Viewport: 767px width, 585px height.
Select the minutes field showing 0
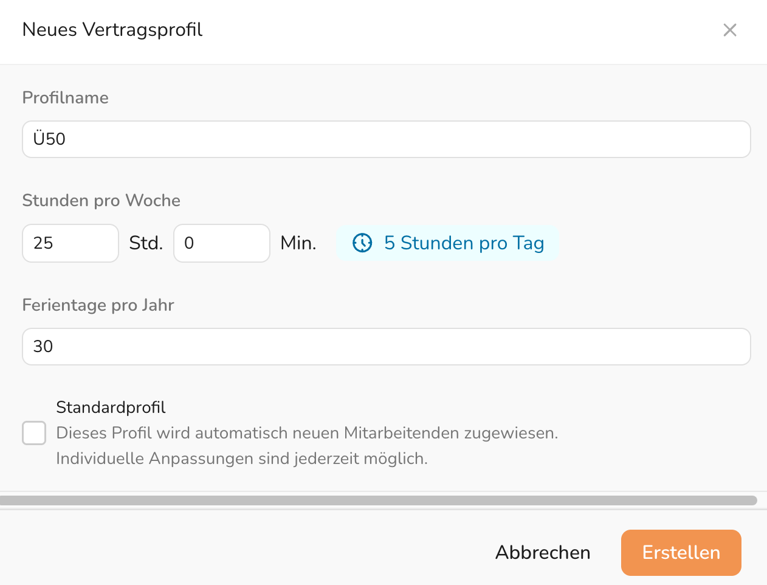(221, 243)
